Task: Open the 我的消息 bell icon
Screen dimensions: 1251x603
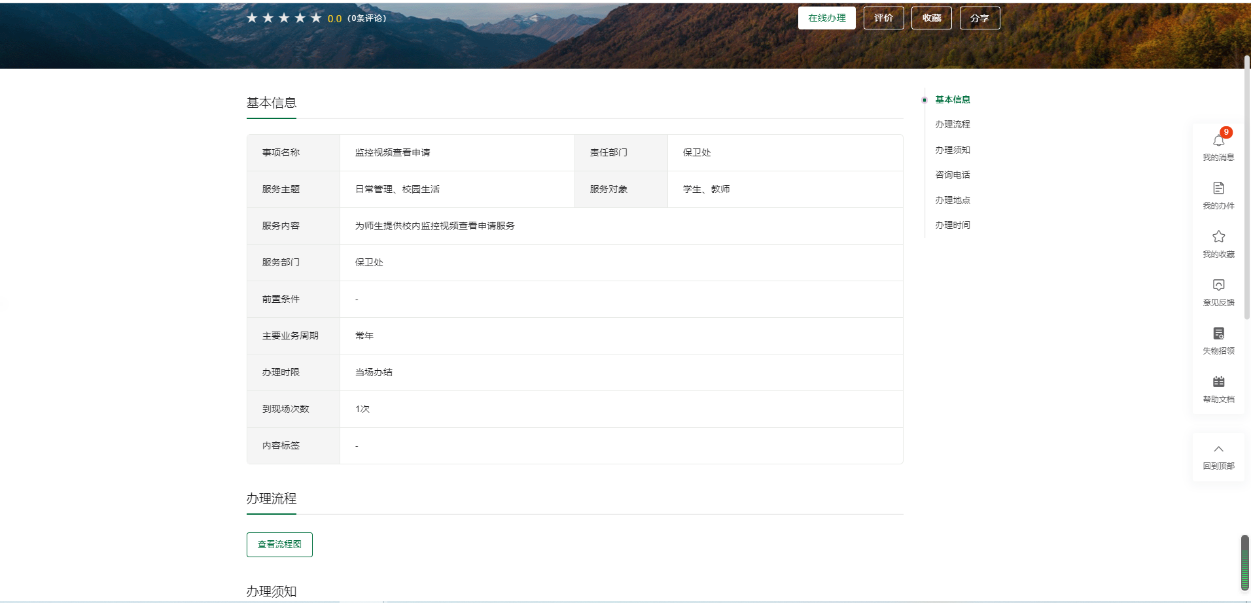Action: click(1218, 141)
